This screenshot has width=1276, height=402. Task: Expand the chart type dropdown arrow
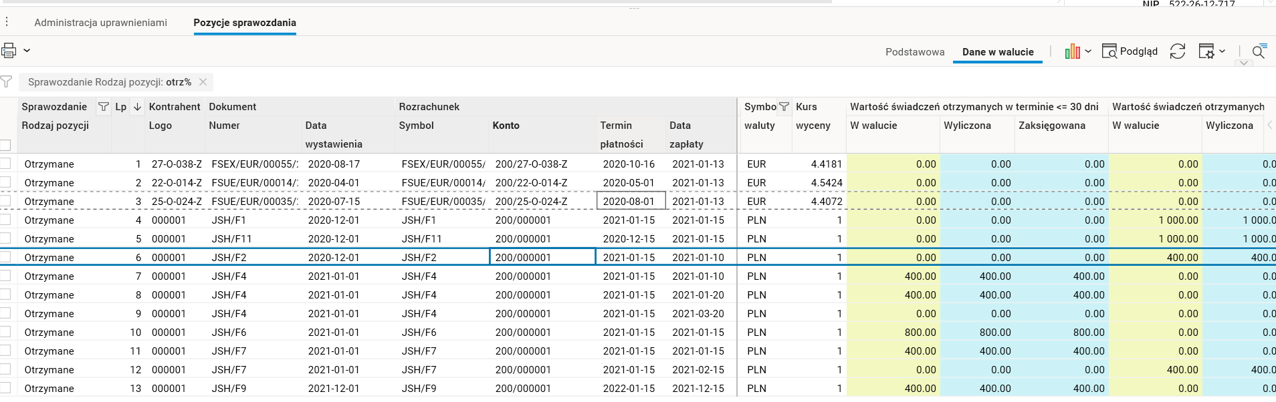pyautogui.click(x=1088, y=51)
